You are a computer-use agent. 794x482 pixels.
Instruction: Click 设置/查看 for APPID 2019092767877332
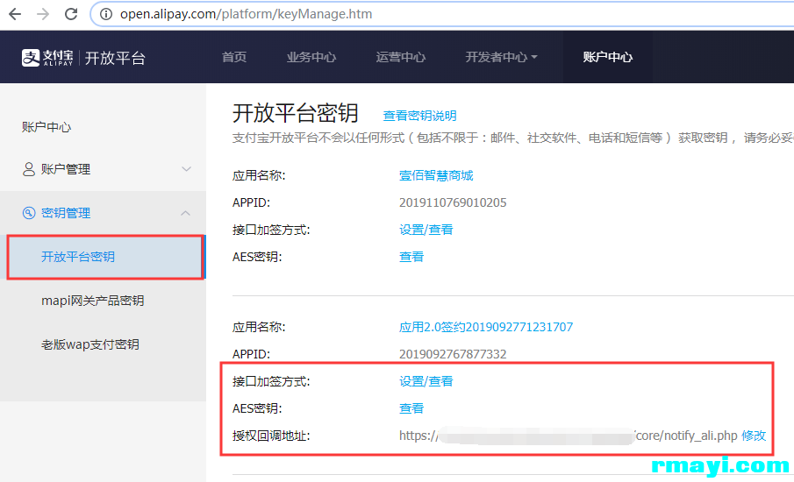pyautogui.click(x=426, y=381)
